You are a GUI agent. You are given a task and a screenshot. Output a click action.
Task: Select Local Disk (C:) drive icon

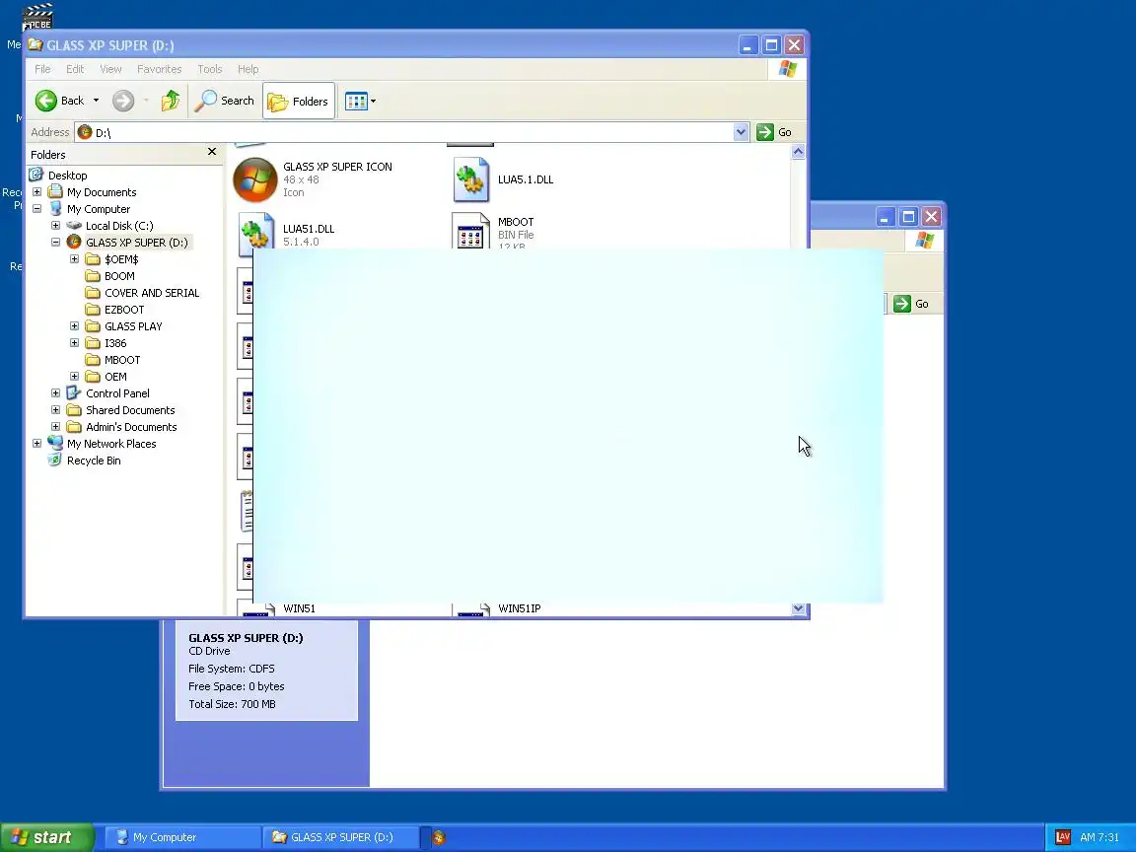tap(74, 225)
